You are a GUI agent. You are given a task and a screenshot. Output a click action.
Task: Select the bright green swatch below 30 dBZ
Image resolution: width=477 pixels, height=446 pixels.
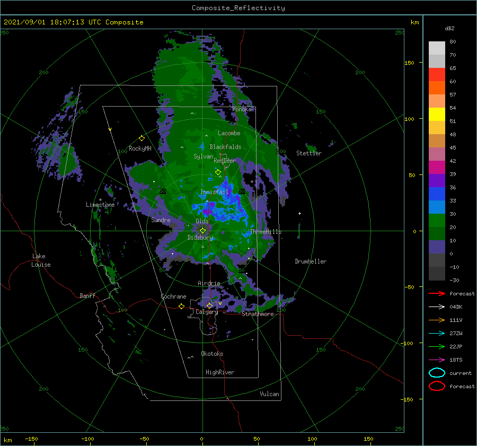pos(437,221)
